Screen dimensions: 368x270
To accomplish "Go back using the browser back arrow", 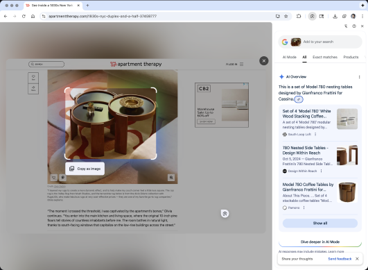I will (6, 16).
